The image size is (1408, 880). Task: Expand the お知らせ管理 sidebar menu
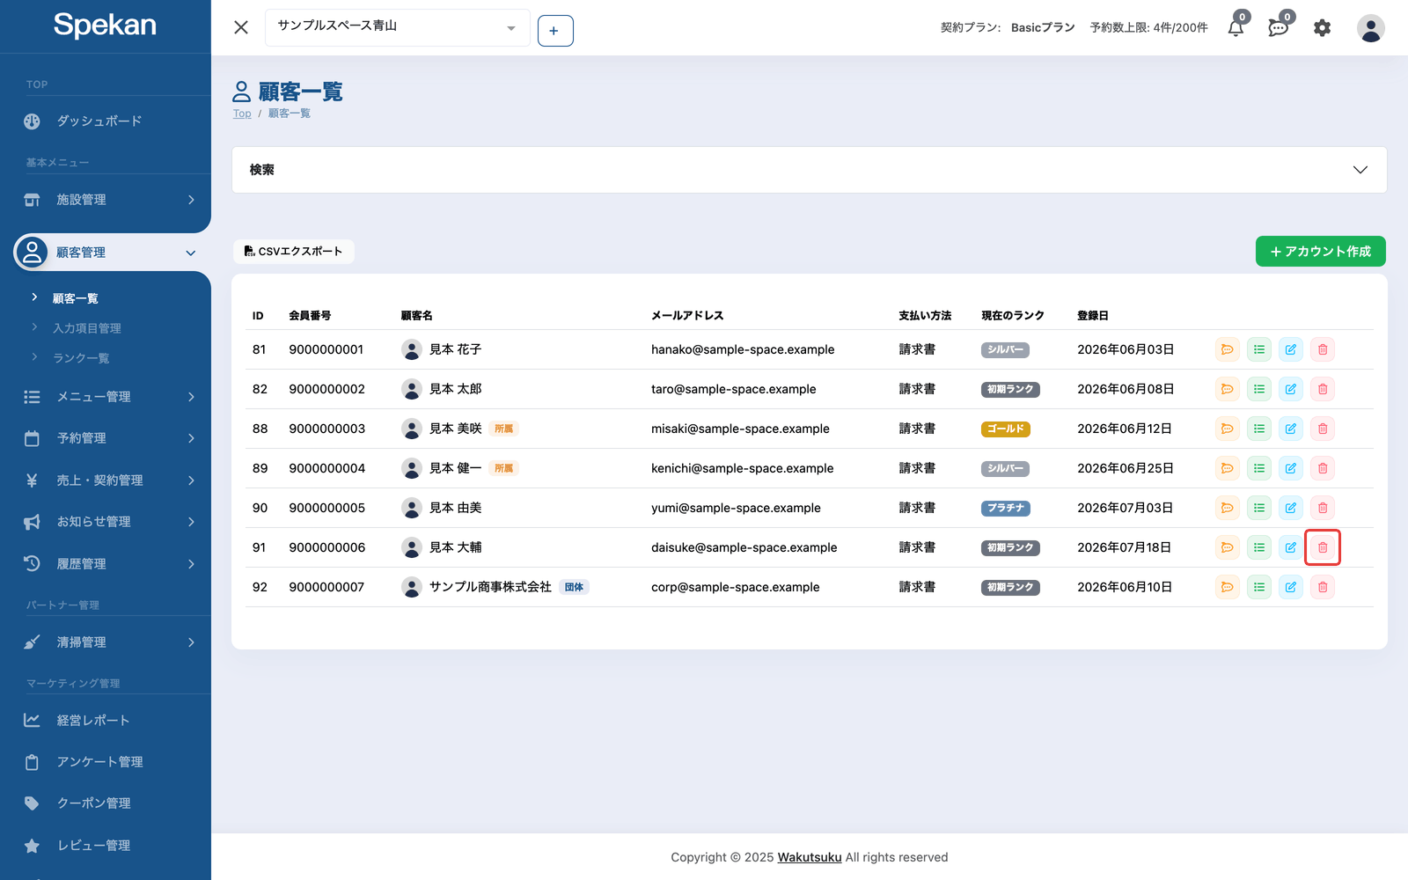tap(106, 522)
